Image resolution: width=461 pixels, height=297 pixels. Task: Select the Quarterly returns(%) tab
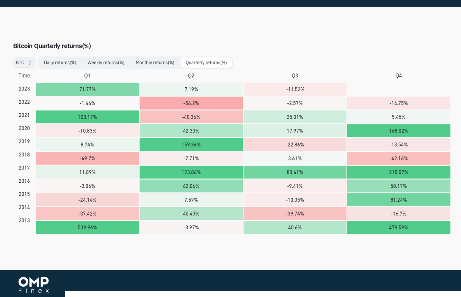pyautogui.click(x=206, y=63)
